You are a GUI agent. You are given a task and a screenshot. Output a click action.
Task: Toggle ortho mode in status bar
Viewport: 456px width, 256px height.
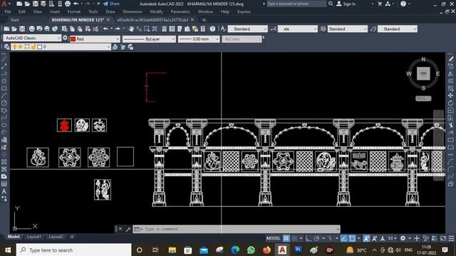click(x=309, y=238)
